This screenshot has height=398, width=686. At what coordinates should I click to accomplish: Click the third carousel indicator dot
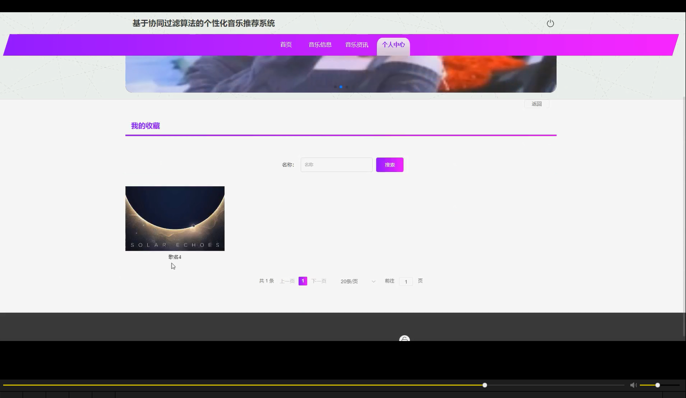pos(347,87)
